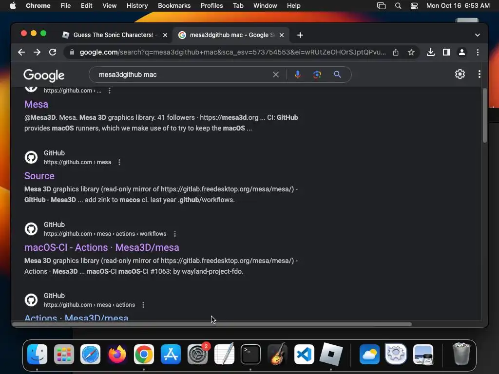Open the History menu

(x=137, y=6)
